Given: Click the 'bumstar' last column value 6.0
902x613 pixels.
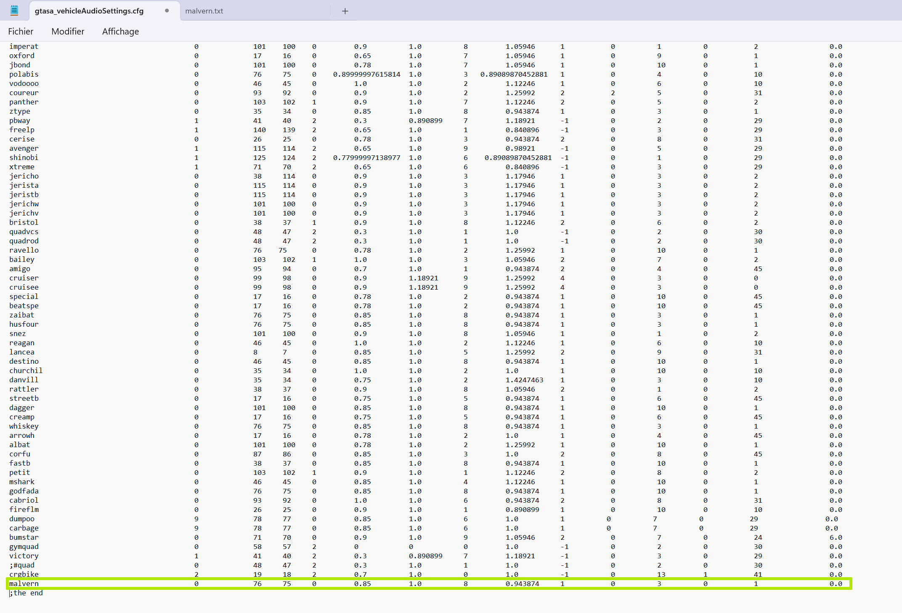Looking at the screenshot, I should (x=836, y=537).
